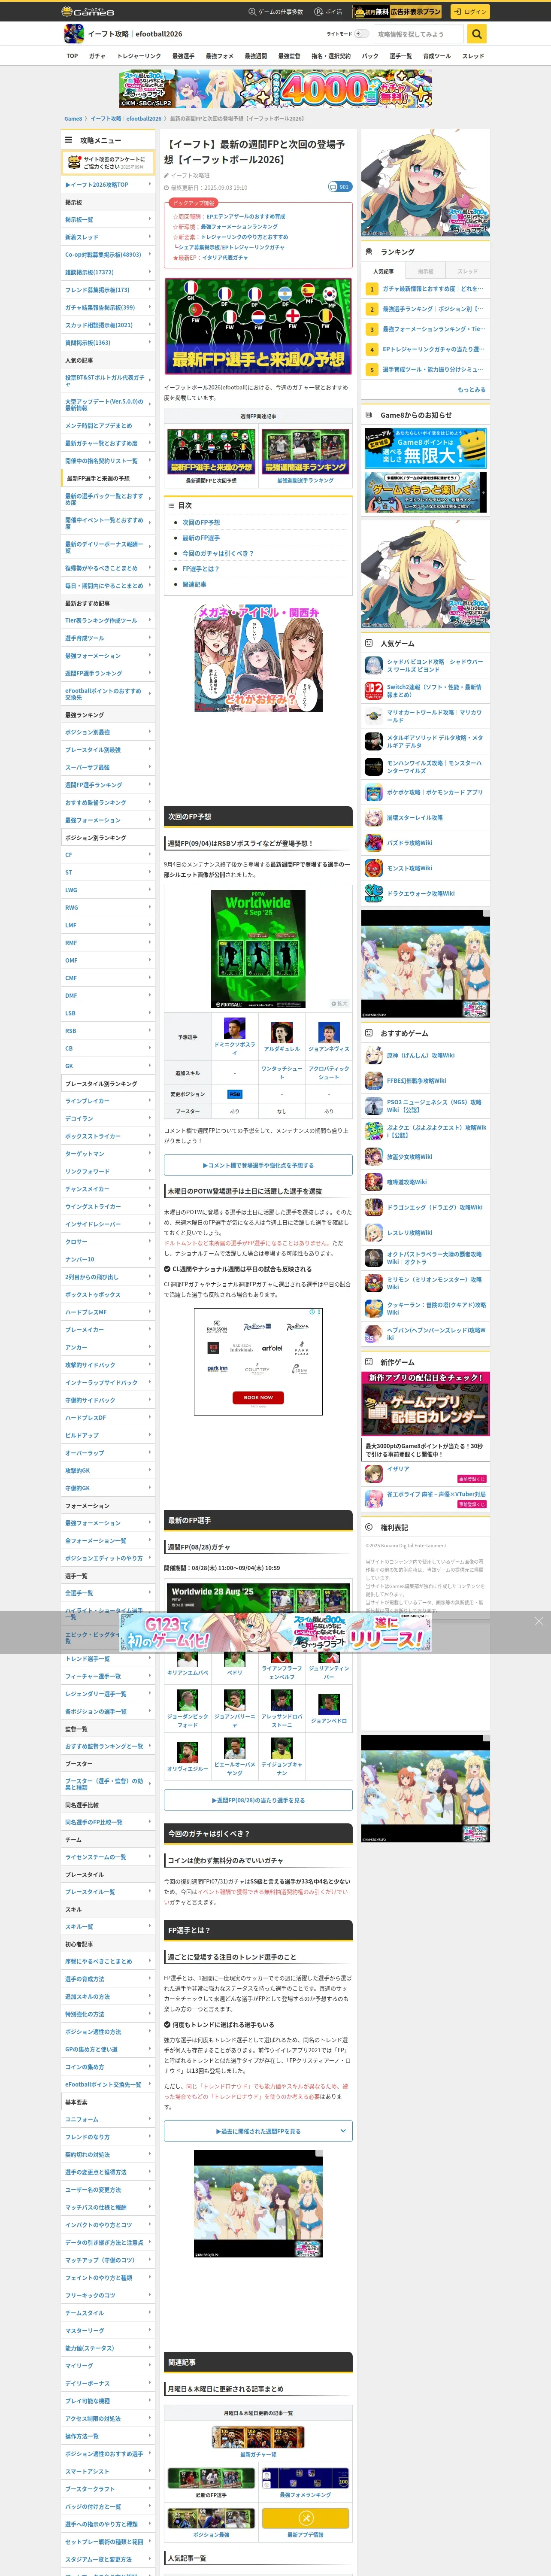Select the ガチャ nav menu item
Image resolution: width=551 pixels, height=2576 pixels.
97,56
